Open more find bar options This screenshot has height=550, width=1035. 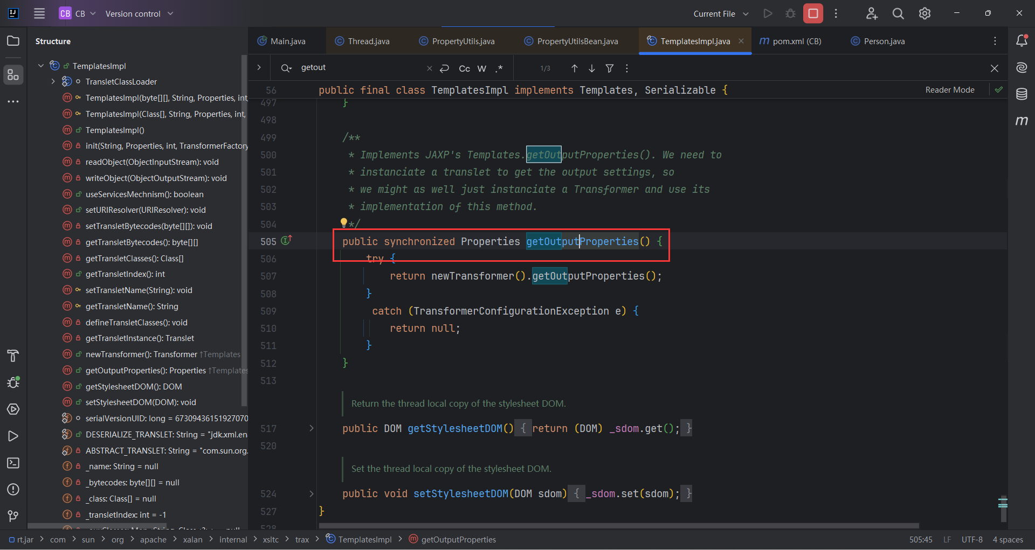(626, 68)
